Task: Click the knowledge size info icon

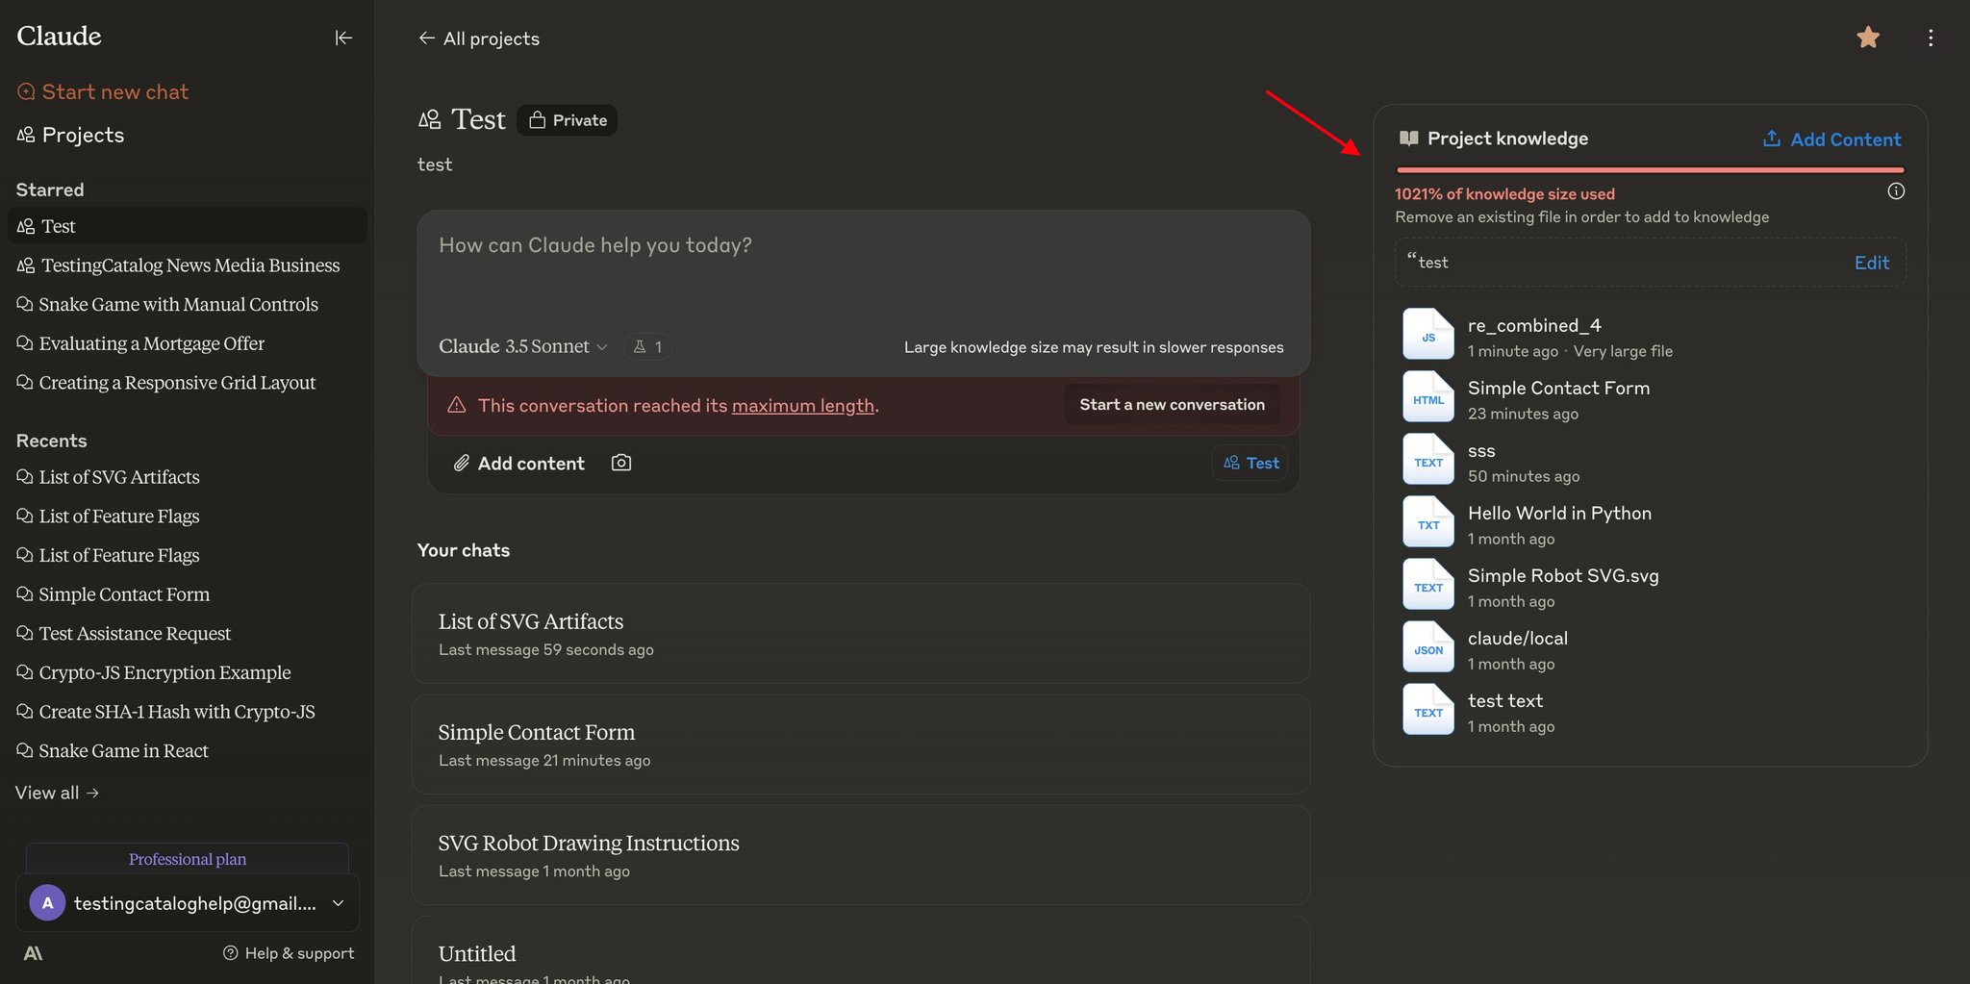Action: pos(1896,191)
